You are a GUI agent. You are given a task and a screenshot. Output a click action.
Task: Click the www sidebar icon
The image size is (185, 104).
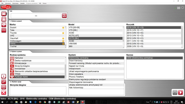4,82
